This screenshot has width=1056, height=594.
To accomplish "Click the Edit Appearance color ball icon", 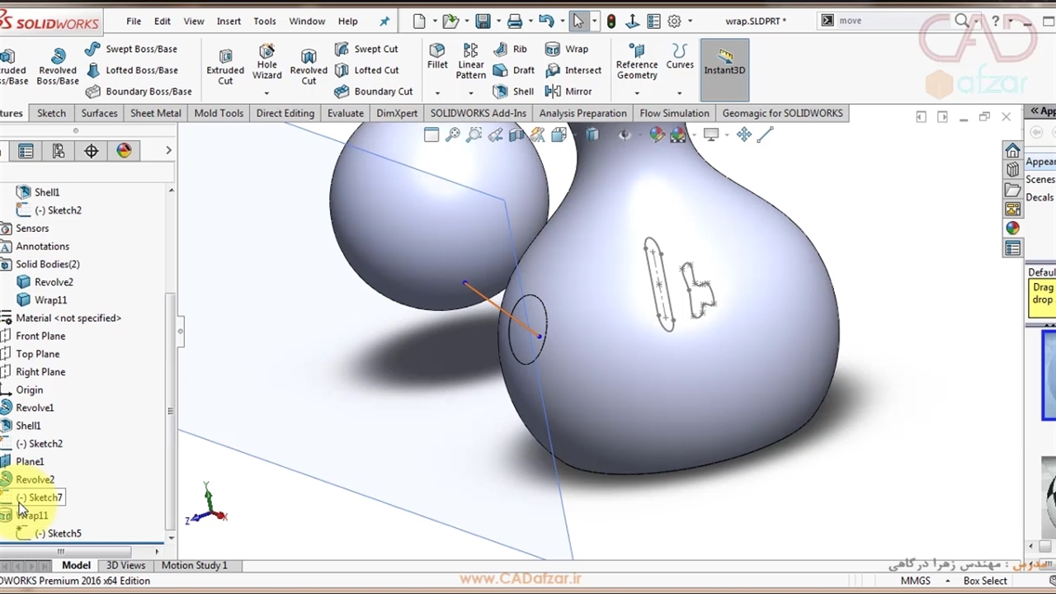I will [657, 134].
